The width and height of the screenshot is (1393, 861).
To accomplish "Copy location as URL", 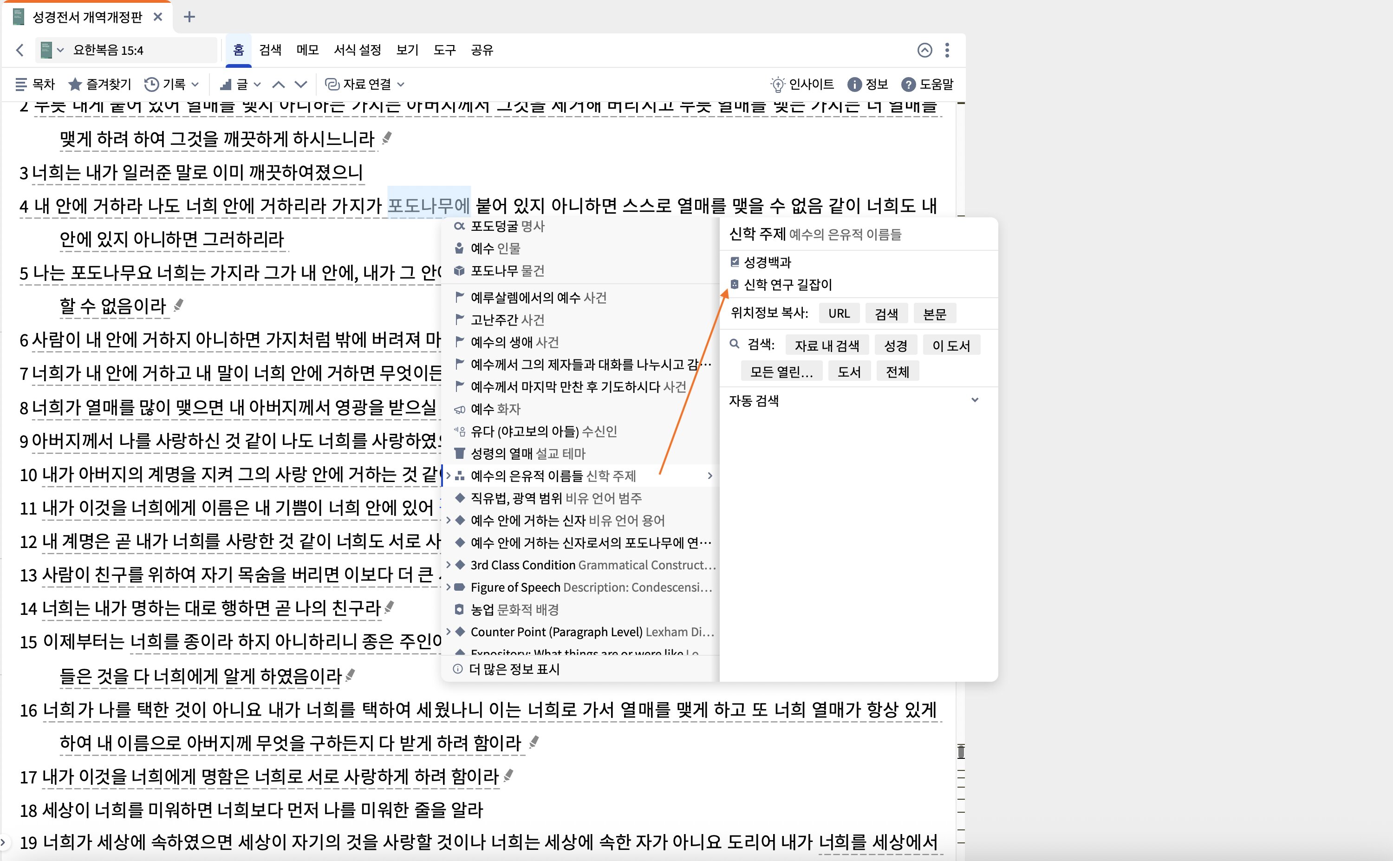I will (x=839, y=314).
